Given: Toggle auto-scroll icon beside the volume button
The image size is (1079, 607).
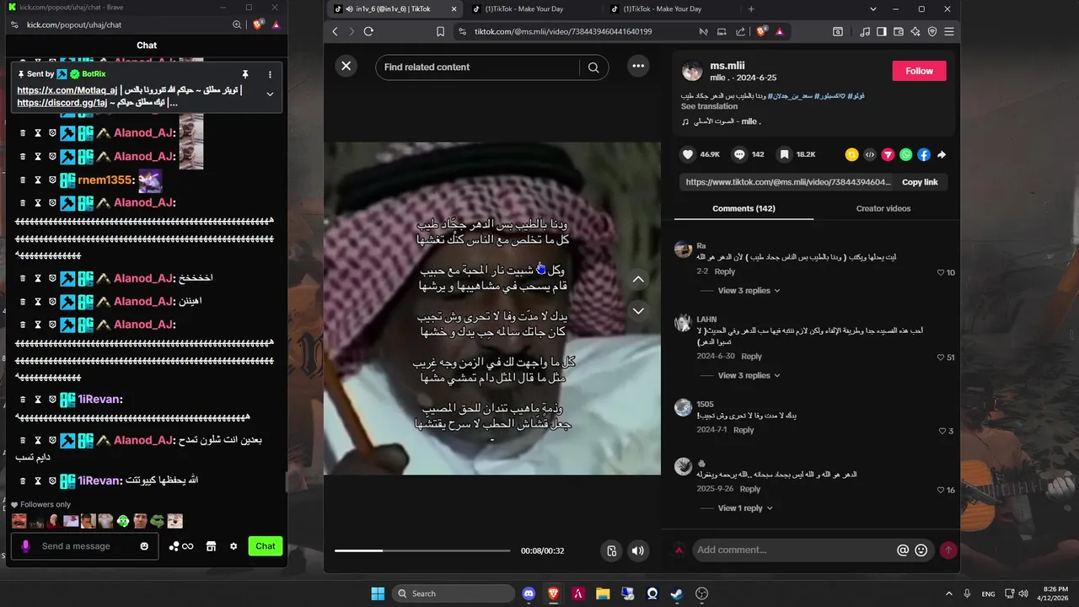Looking at the screenshot, I should pyautogui.click(x=612, y=551).
